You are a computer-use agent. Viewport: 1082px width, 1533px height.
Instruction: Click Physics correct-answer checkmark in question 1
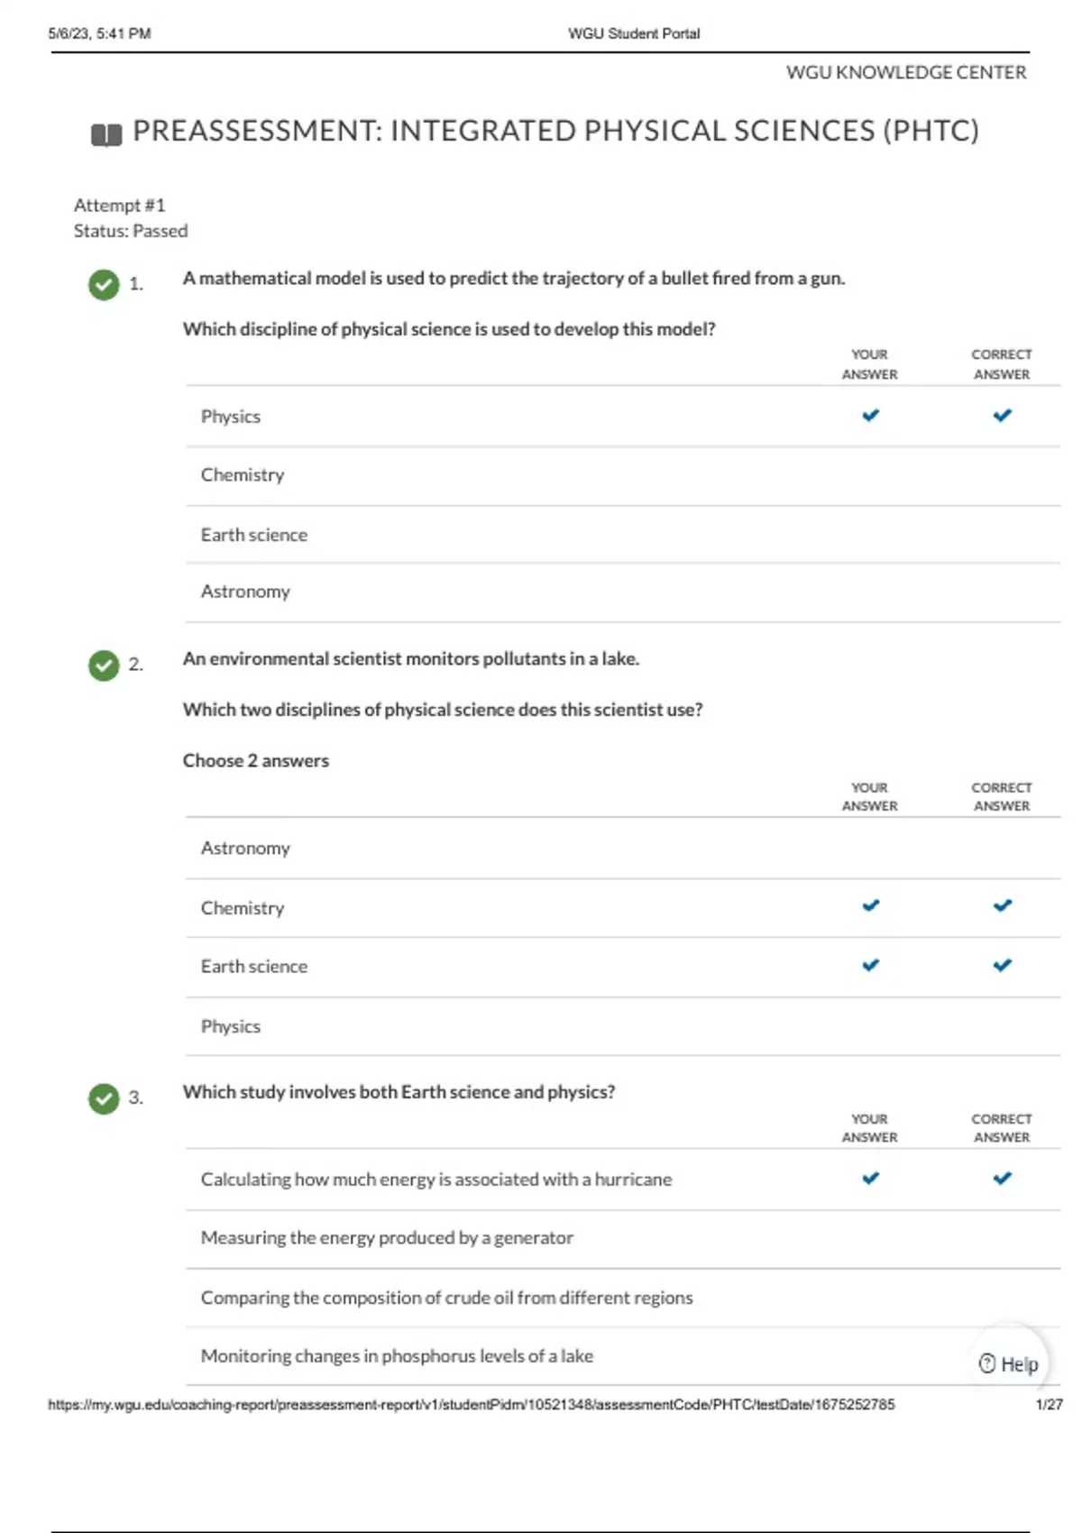click(x=1002, y=415)
